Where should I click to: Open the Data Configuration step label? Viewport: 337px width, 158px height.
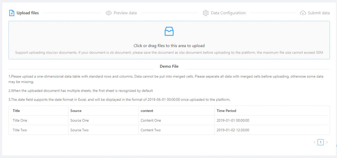228,13
